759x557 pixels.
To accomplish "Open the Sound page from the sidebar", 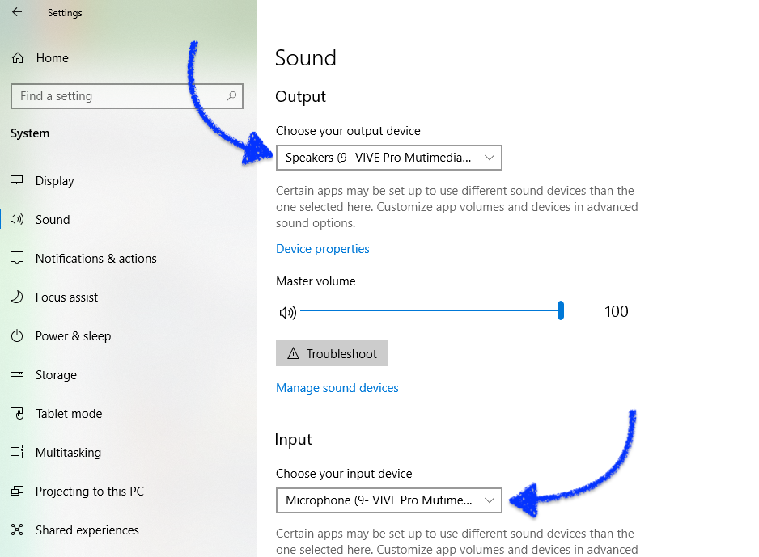I will click(52, 219).
